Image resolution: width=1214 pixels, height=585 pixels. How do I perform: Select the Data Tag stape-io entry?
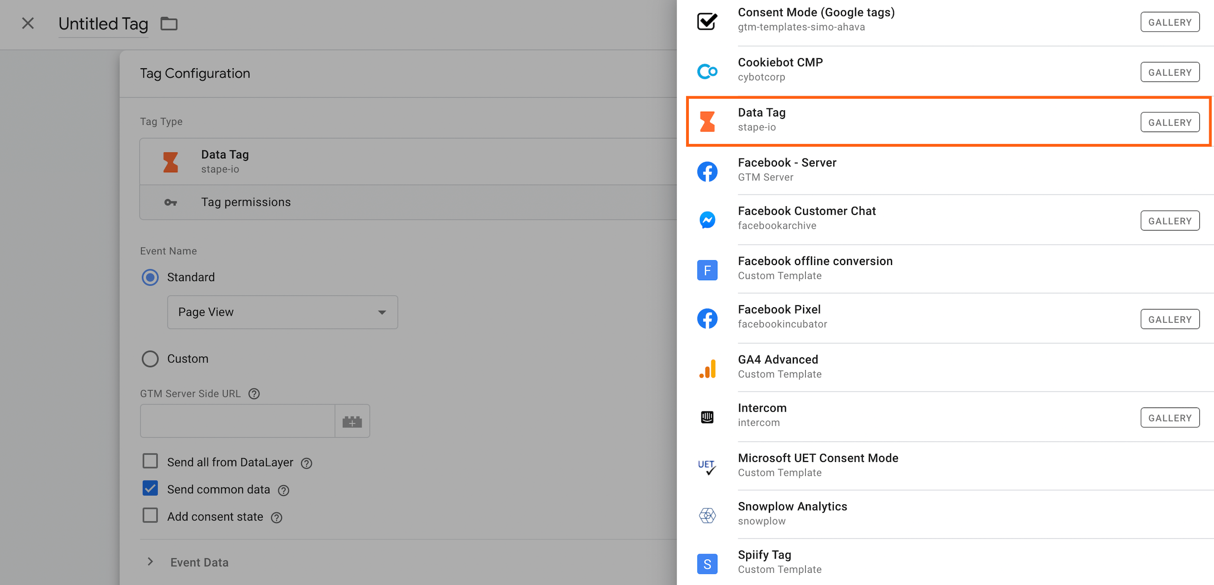(948, 121)
